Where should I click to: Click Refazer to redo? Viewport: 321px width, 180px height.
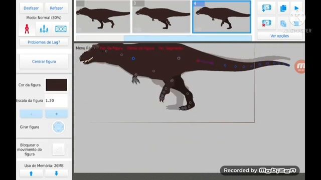56,8
